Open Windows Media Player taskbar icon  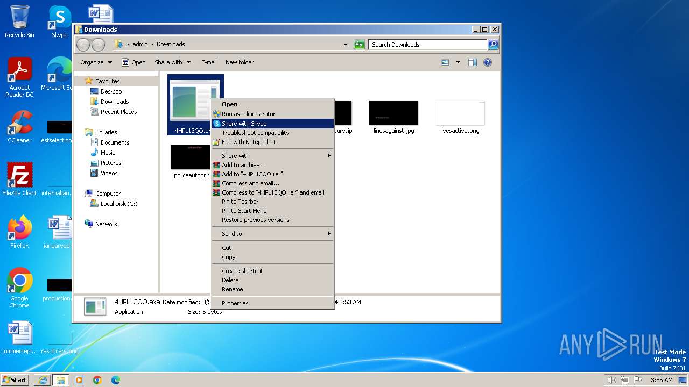point(79,380)
